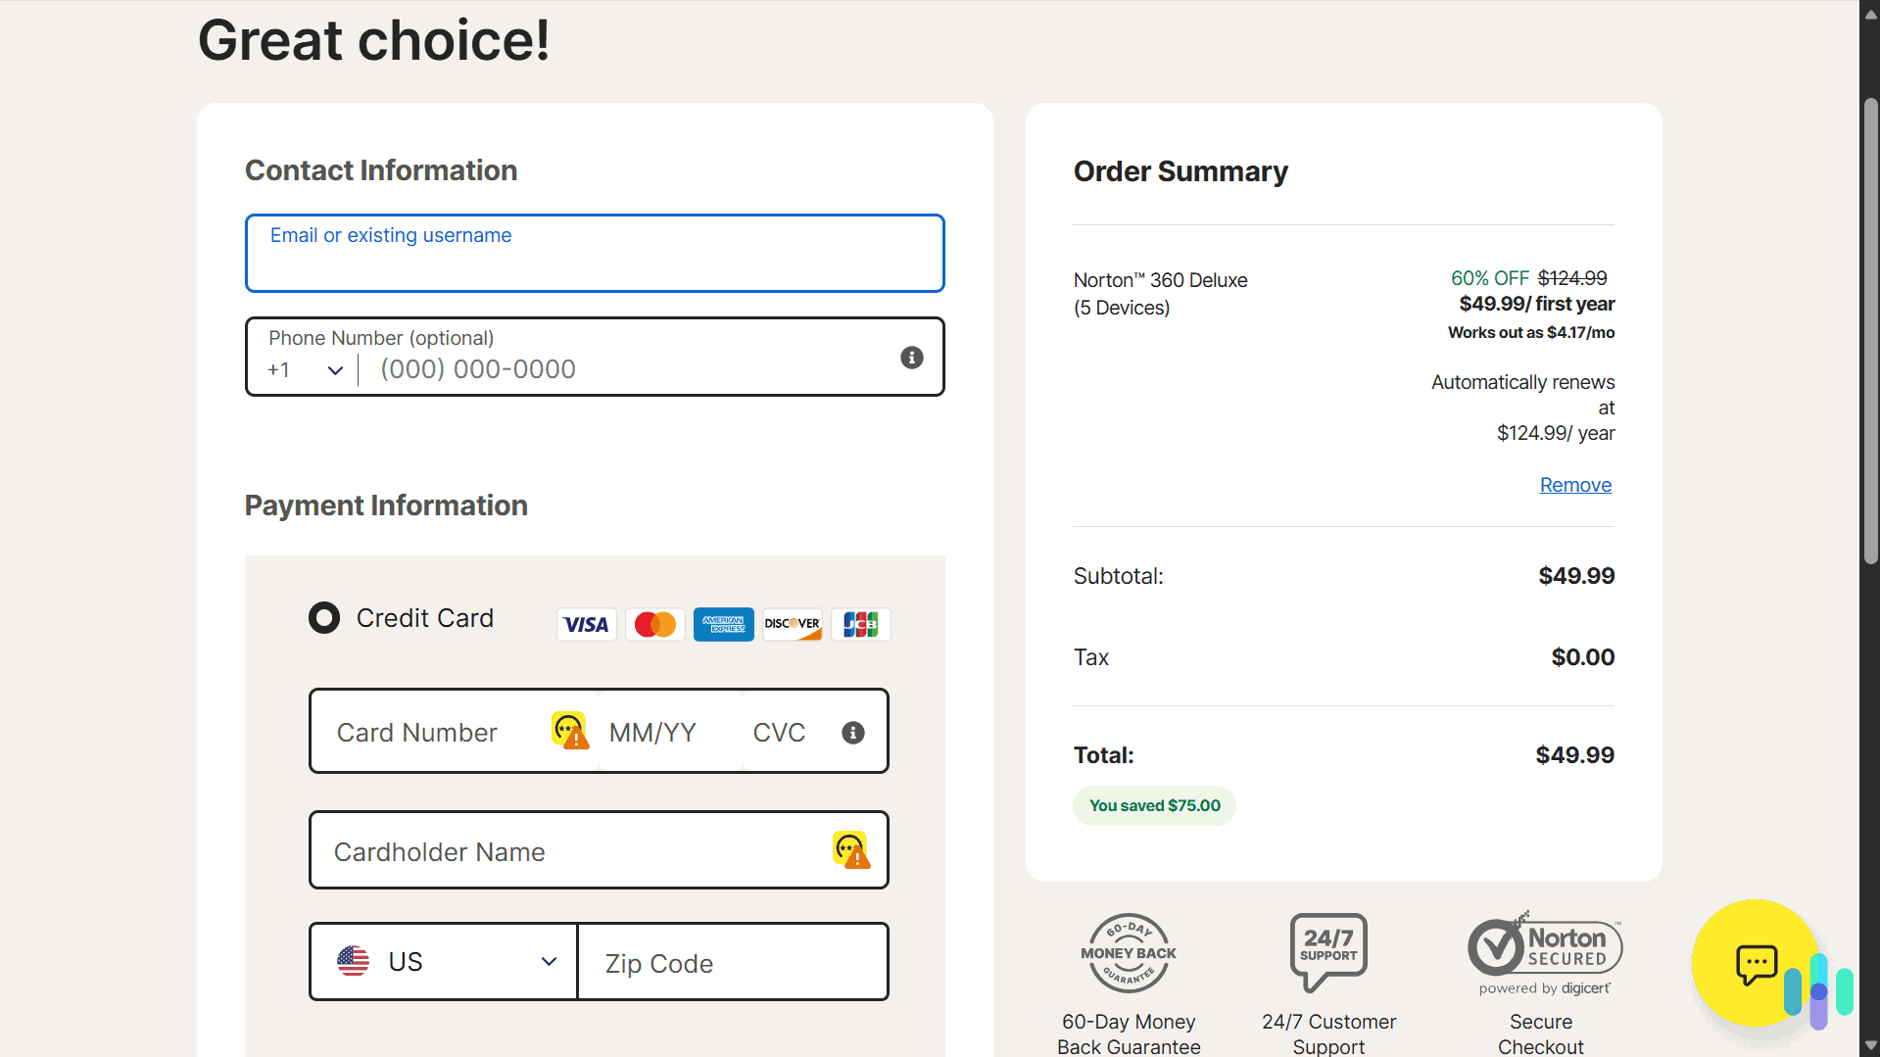Open the +1 country code dropdown
The height and width of the screenshot is (1057, 1880).
(305, 370)
